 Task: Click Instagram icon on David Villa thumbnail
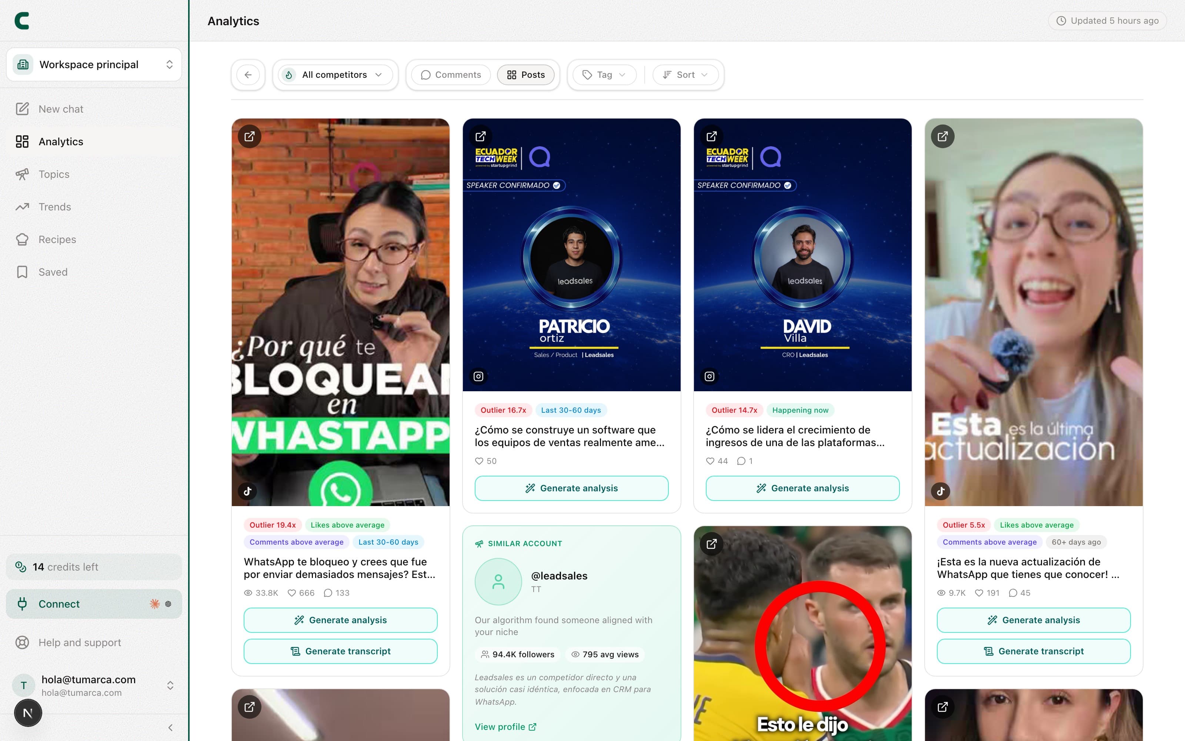pos(710,376)
